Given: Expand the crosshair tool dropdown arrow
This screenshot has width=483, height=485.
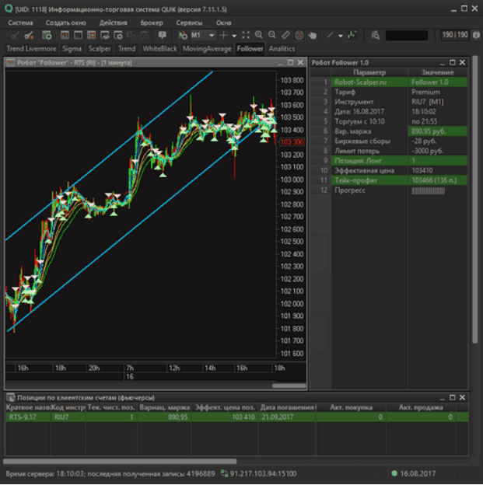Looking at the screenshot, I should 234,36.
